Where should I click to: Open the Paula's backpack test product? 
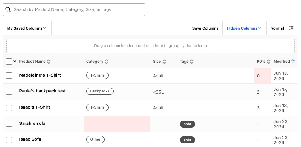click(42, 91)
